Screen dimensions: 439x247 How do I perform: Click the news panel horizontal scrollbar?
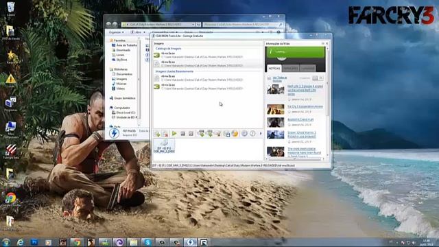[294, 159]
